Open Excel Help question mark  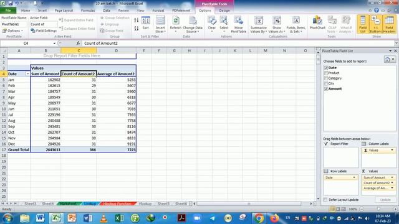[x=377, y=11]
